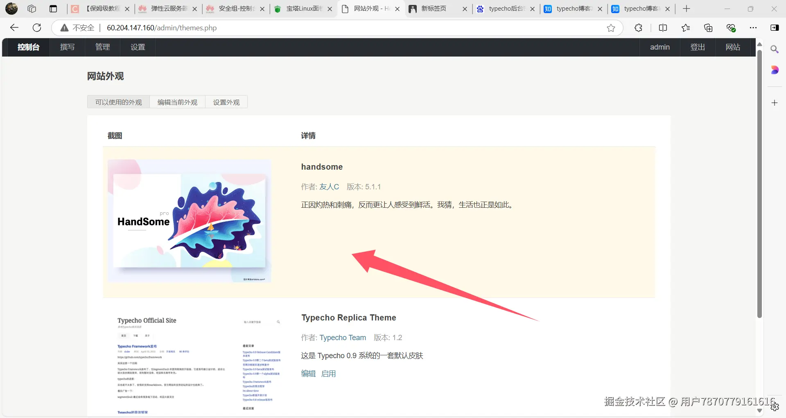Open the workspaces icon
Image resolution: width=786 pixels, height=418 pixels.
click(32, 9)
